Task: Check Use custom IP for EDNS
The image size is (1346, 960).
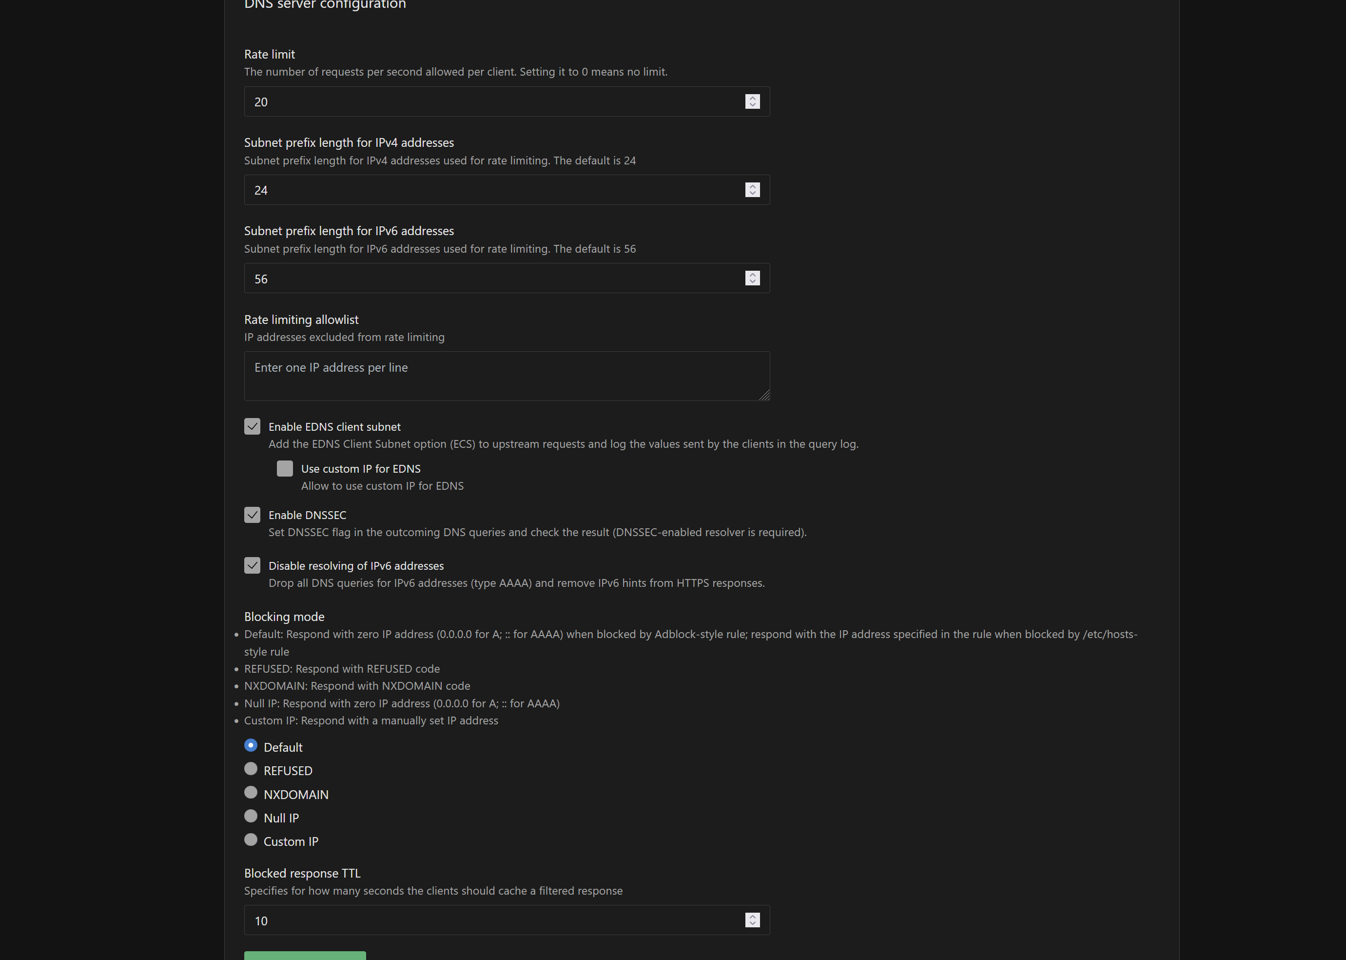Action: (285, 469)
